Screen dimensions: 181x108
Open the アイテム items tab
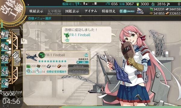click(x=91, y=11)
